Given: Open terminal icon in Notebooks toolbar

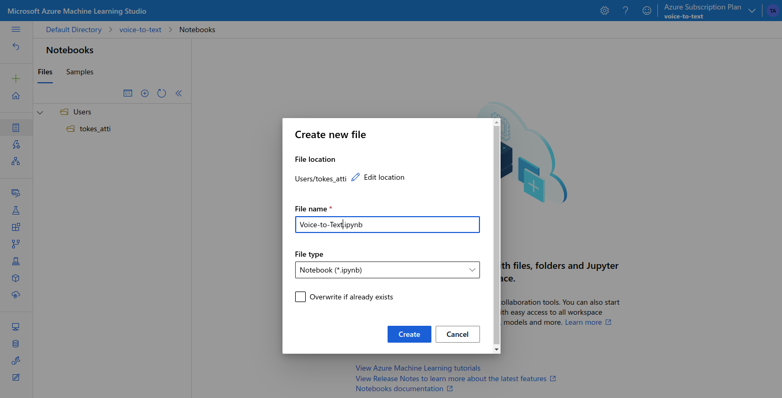Looking at the screenshot, I should click(x=128, y=93).
